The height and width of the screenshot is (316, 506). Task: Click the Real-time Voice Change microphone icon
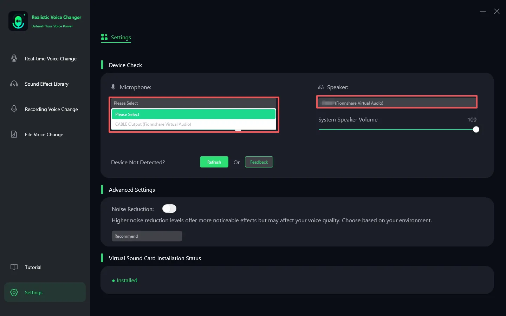[x=14, y=59]
